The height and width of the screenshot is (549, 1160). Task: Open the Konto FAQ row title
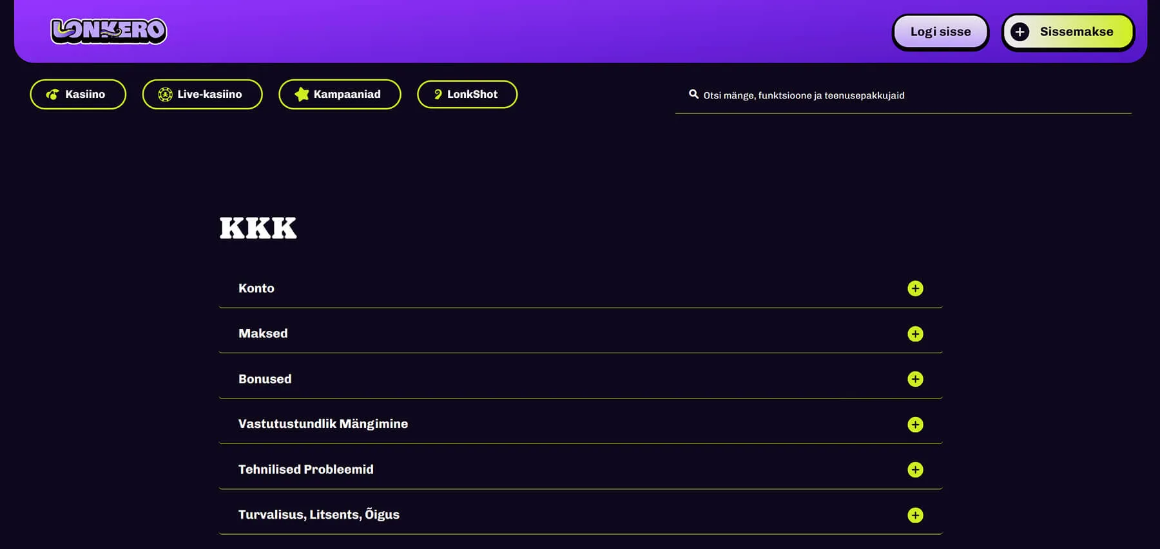tap(256, 288)
